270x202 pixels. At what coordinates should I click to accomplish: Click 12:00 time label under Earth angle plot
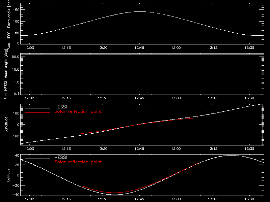point(29,47)
